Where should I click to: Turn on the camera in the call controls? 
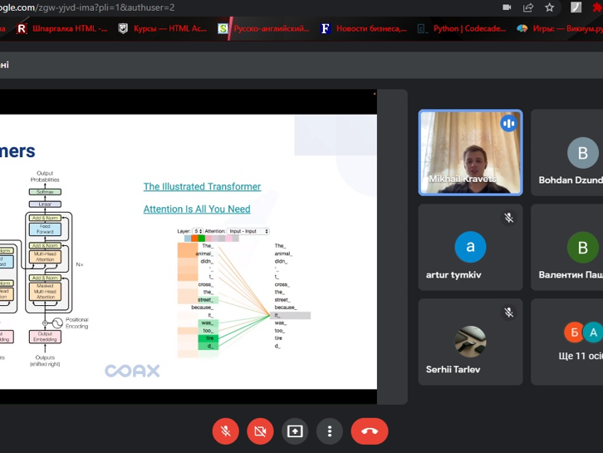pos(260,431)
